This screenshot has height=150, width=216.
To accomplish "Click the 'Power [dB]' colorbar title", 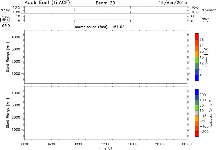I will click(x=206, y=57).
